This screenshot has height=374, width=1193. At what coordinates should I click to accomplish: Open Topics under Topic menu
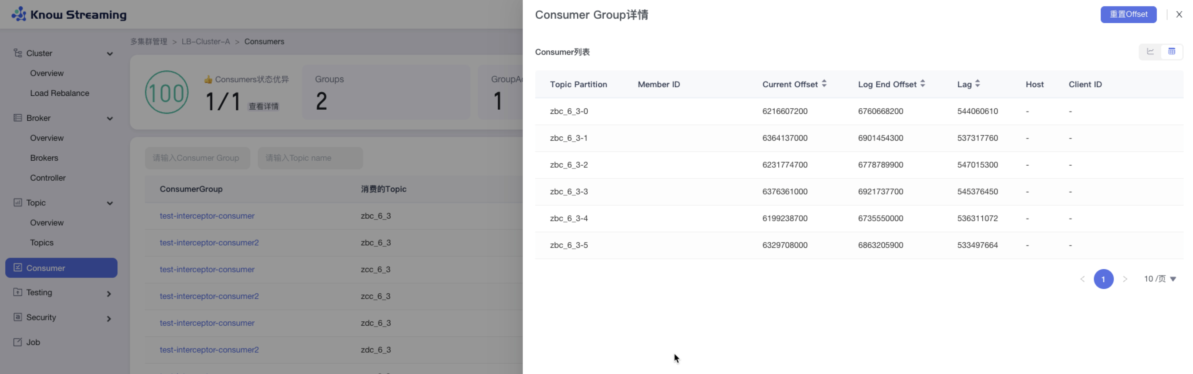coord(42,243)
